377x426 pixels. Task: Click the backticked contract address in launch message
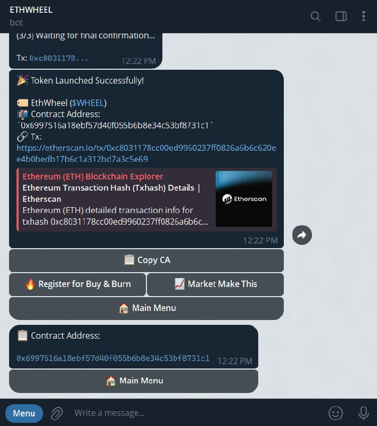115,125
